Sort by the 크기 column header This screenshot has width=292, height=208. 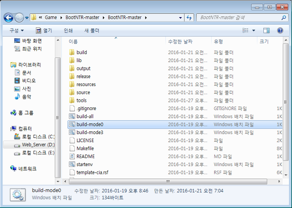264,42
